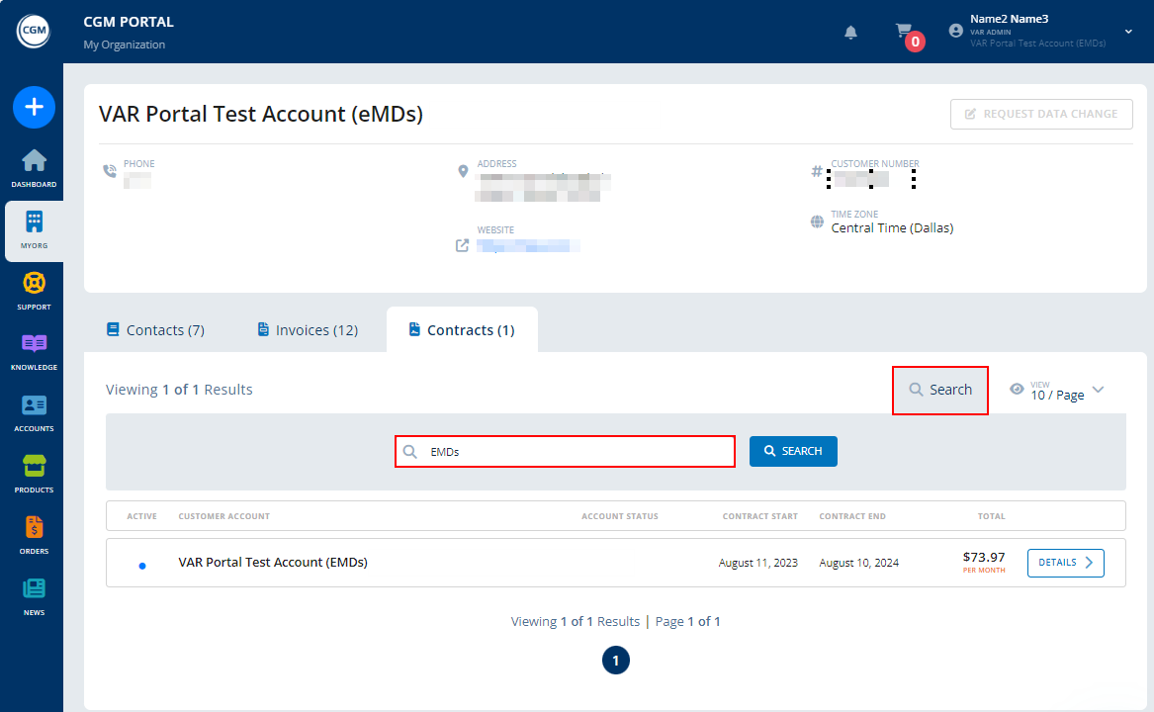The image size is (1154, 712).
Task: Open DETAILS for the VAR Portal contract
Action: pyautogui.click(x=1065, y=562)
